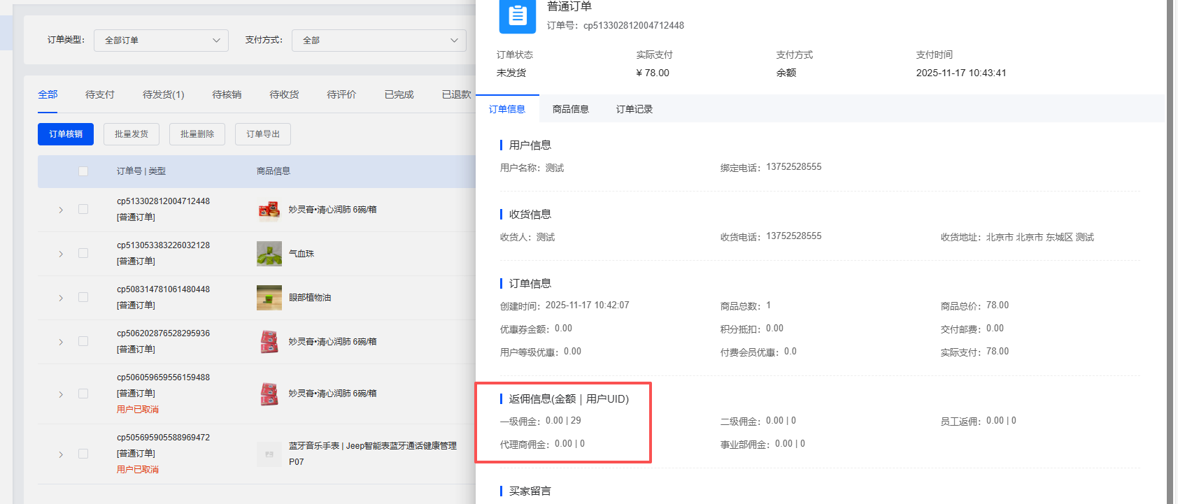Viewport: 1178px width, 504px height.
Task: Expand row of order cp505695905588969472
Action: 61,454
